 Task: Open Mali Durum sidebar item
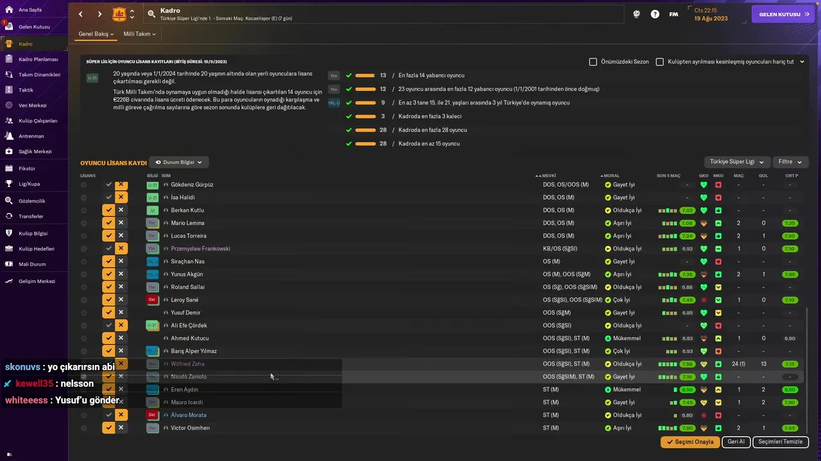(x=33, y=264)
